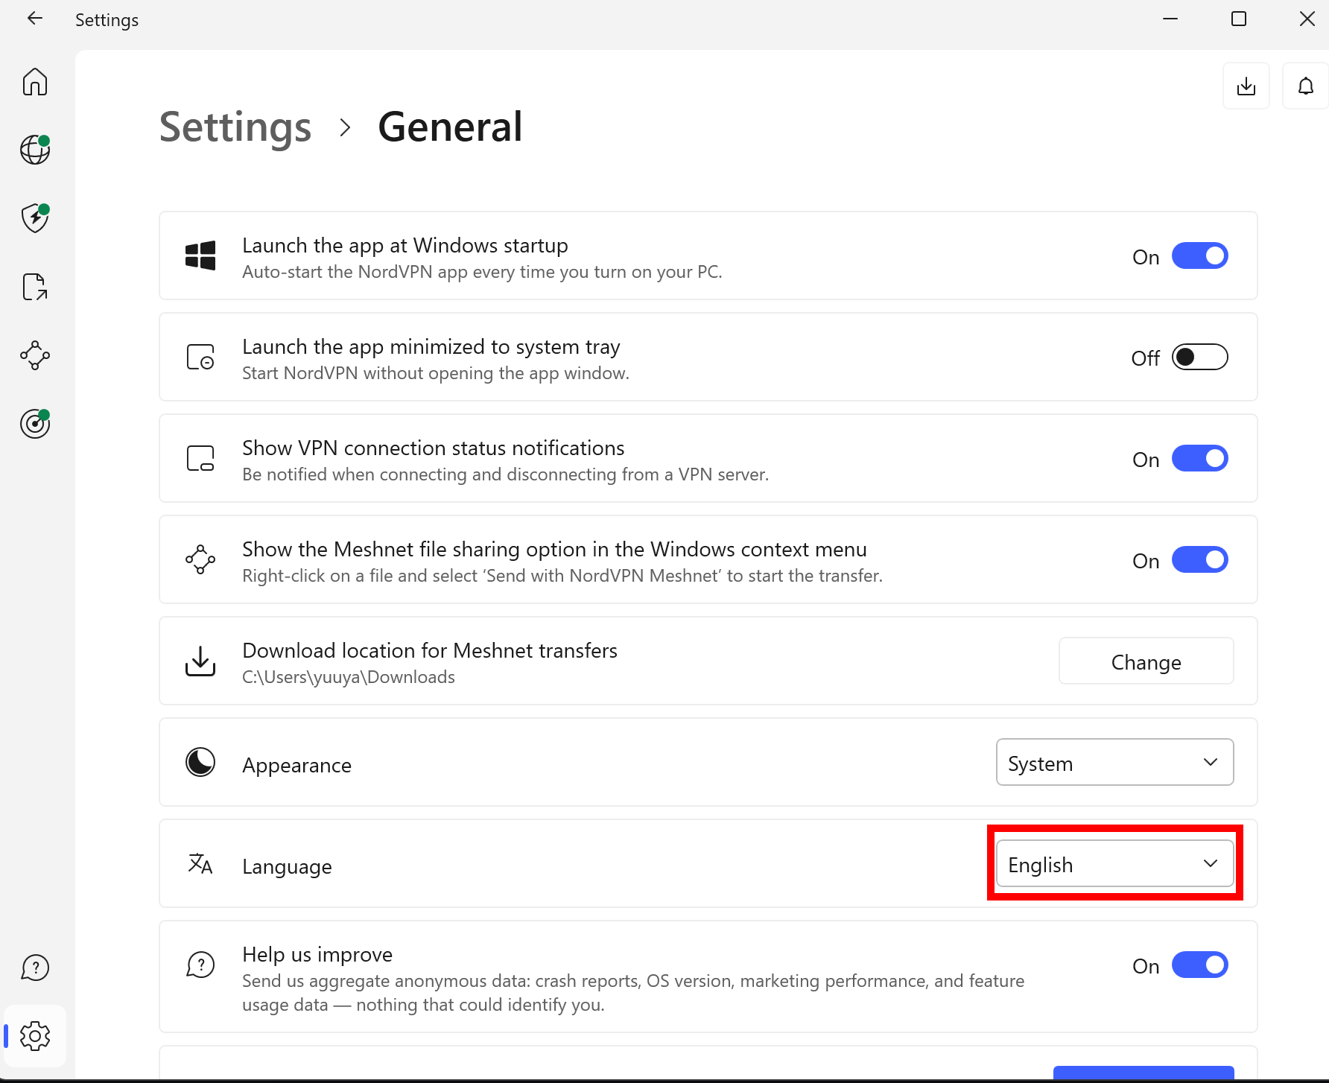The height and width of the screenshot is (1083, 1329).
Task: Click 'Launch the app at Windows startup' title
Action: coord(405,245)
